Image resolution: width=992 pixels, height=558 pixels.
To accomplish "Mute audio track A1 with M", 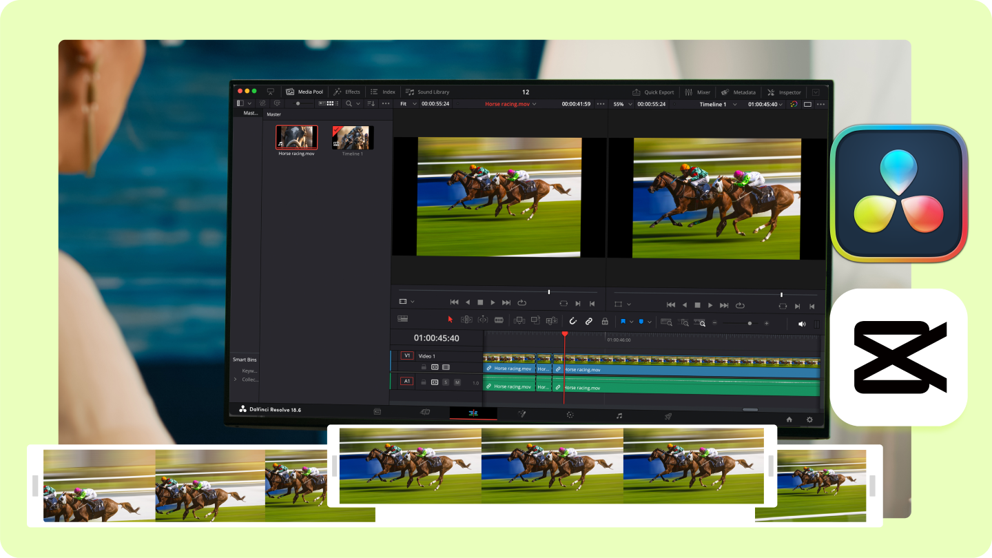I will [x=457, y=382].
